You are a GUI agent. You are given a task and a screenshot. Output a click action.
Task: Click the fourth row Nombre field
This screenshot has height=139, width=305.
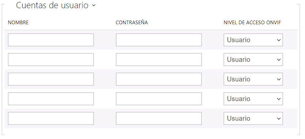(51, 99)
